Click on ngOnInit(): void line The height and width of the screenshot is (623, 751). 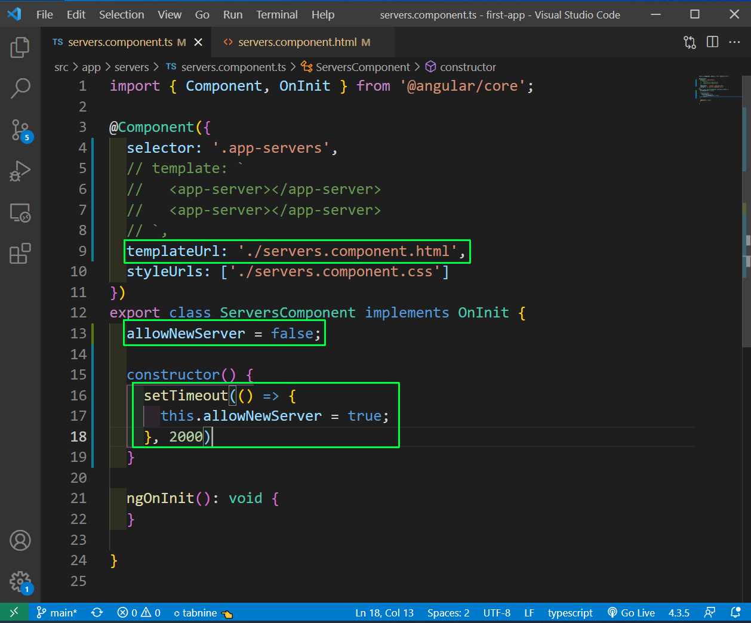[x=203, y=498]
